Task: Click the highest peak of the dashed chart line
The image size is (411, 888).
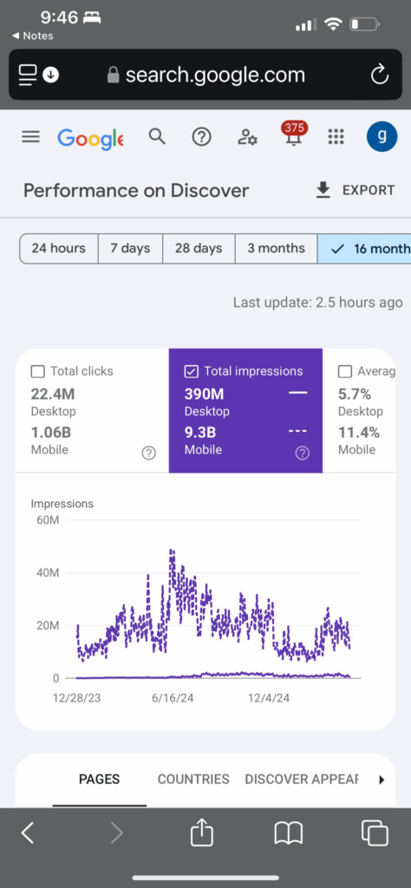Action: coord(172,551)
